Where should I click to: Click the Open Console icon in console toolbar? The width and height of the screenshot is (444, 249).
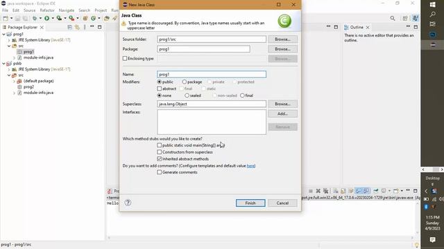point(396,191)
